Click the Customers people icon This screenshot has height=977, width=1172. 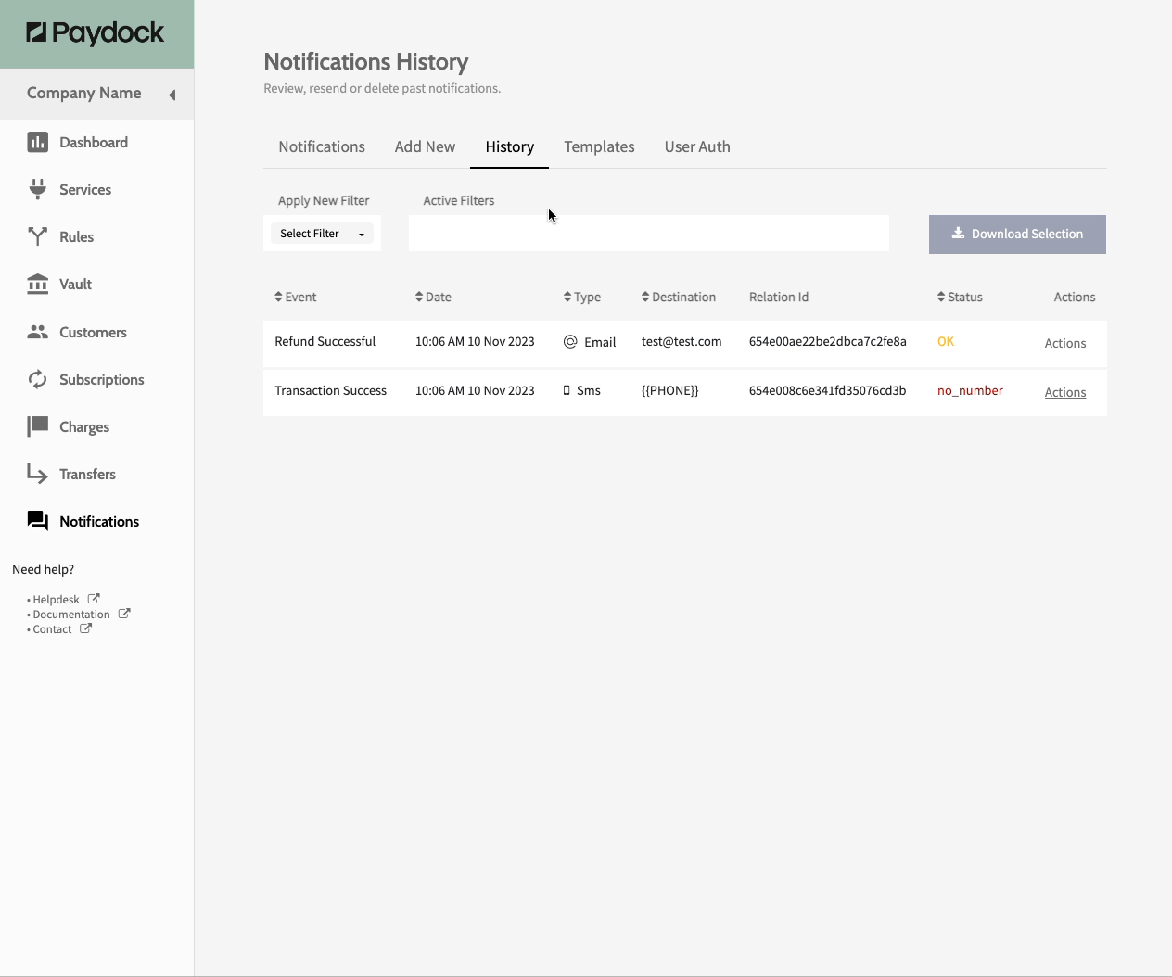[37, 332]
